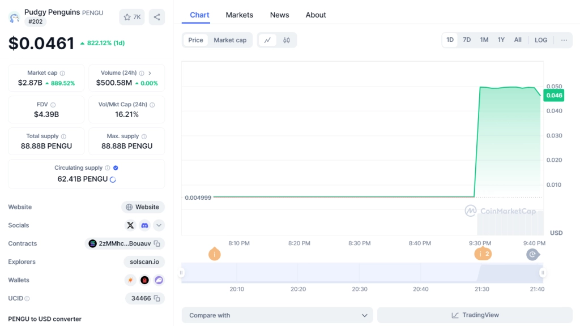Grab the right range slider handle

(543, 273)
